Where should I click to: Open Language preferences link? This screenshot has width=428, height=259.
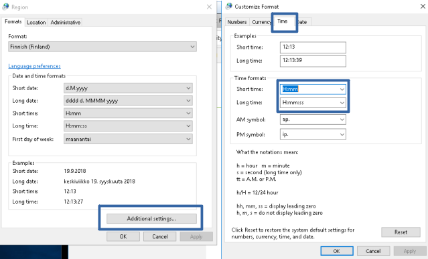click(34, 66)
